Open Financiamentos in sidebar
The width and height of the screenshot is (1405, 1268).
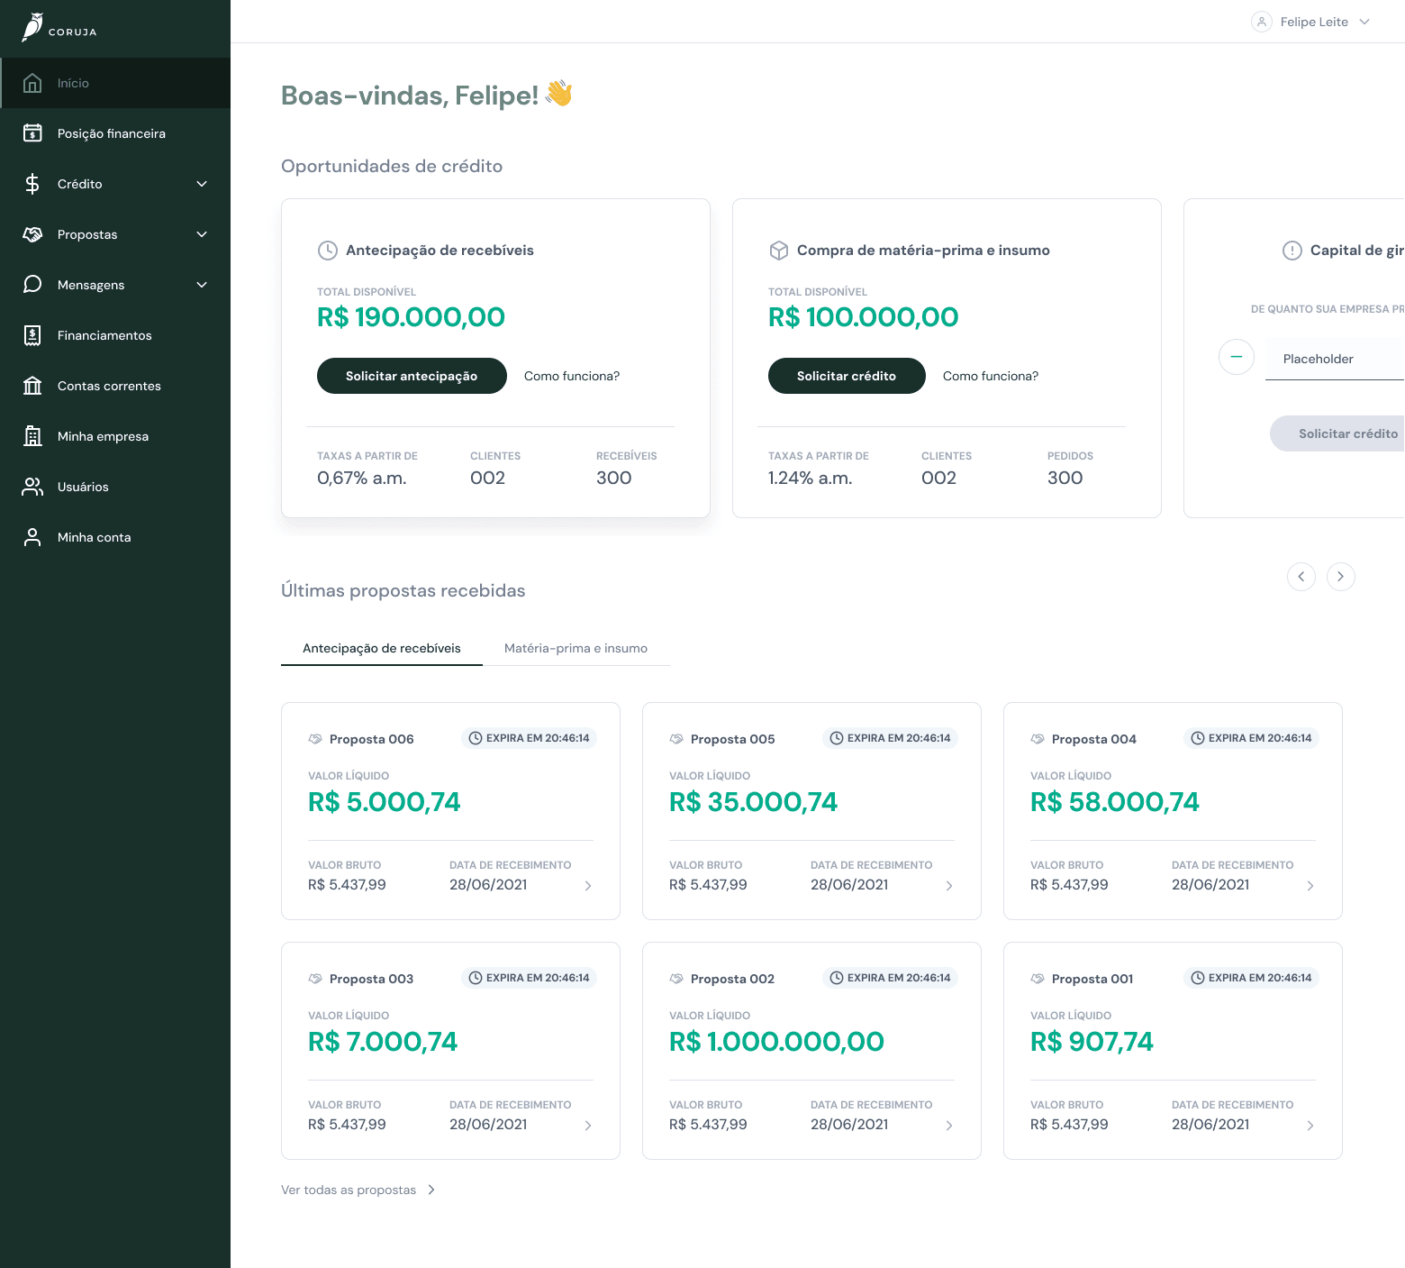click(115, 335)
